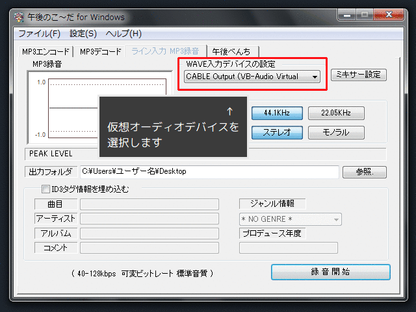The height and width of the screenshot is (312, 416).
Task: Open the ヘルプ(H) menu
Action: [x=123, y=34]
